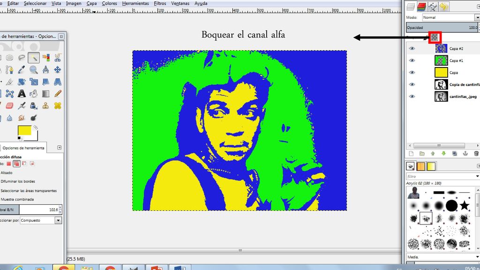The width and height of the screenshot is (480, 270).
Task: Select the Measure compass tool
Action: pos(46,70)
